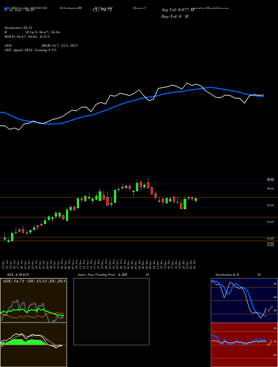Select the RSI 14/5 values line

32,32
